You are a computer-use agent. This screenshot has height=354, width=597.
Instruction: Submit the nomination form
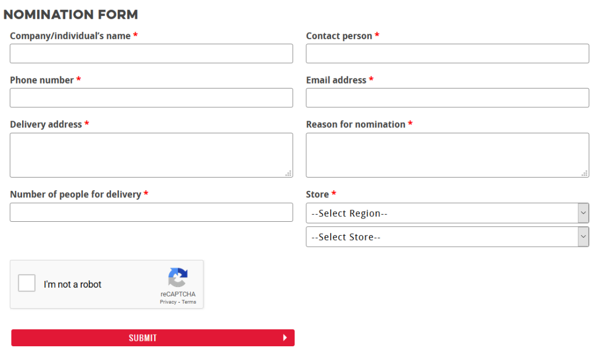153,337
